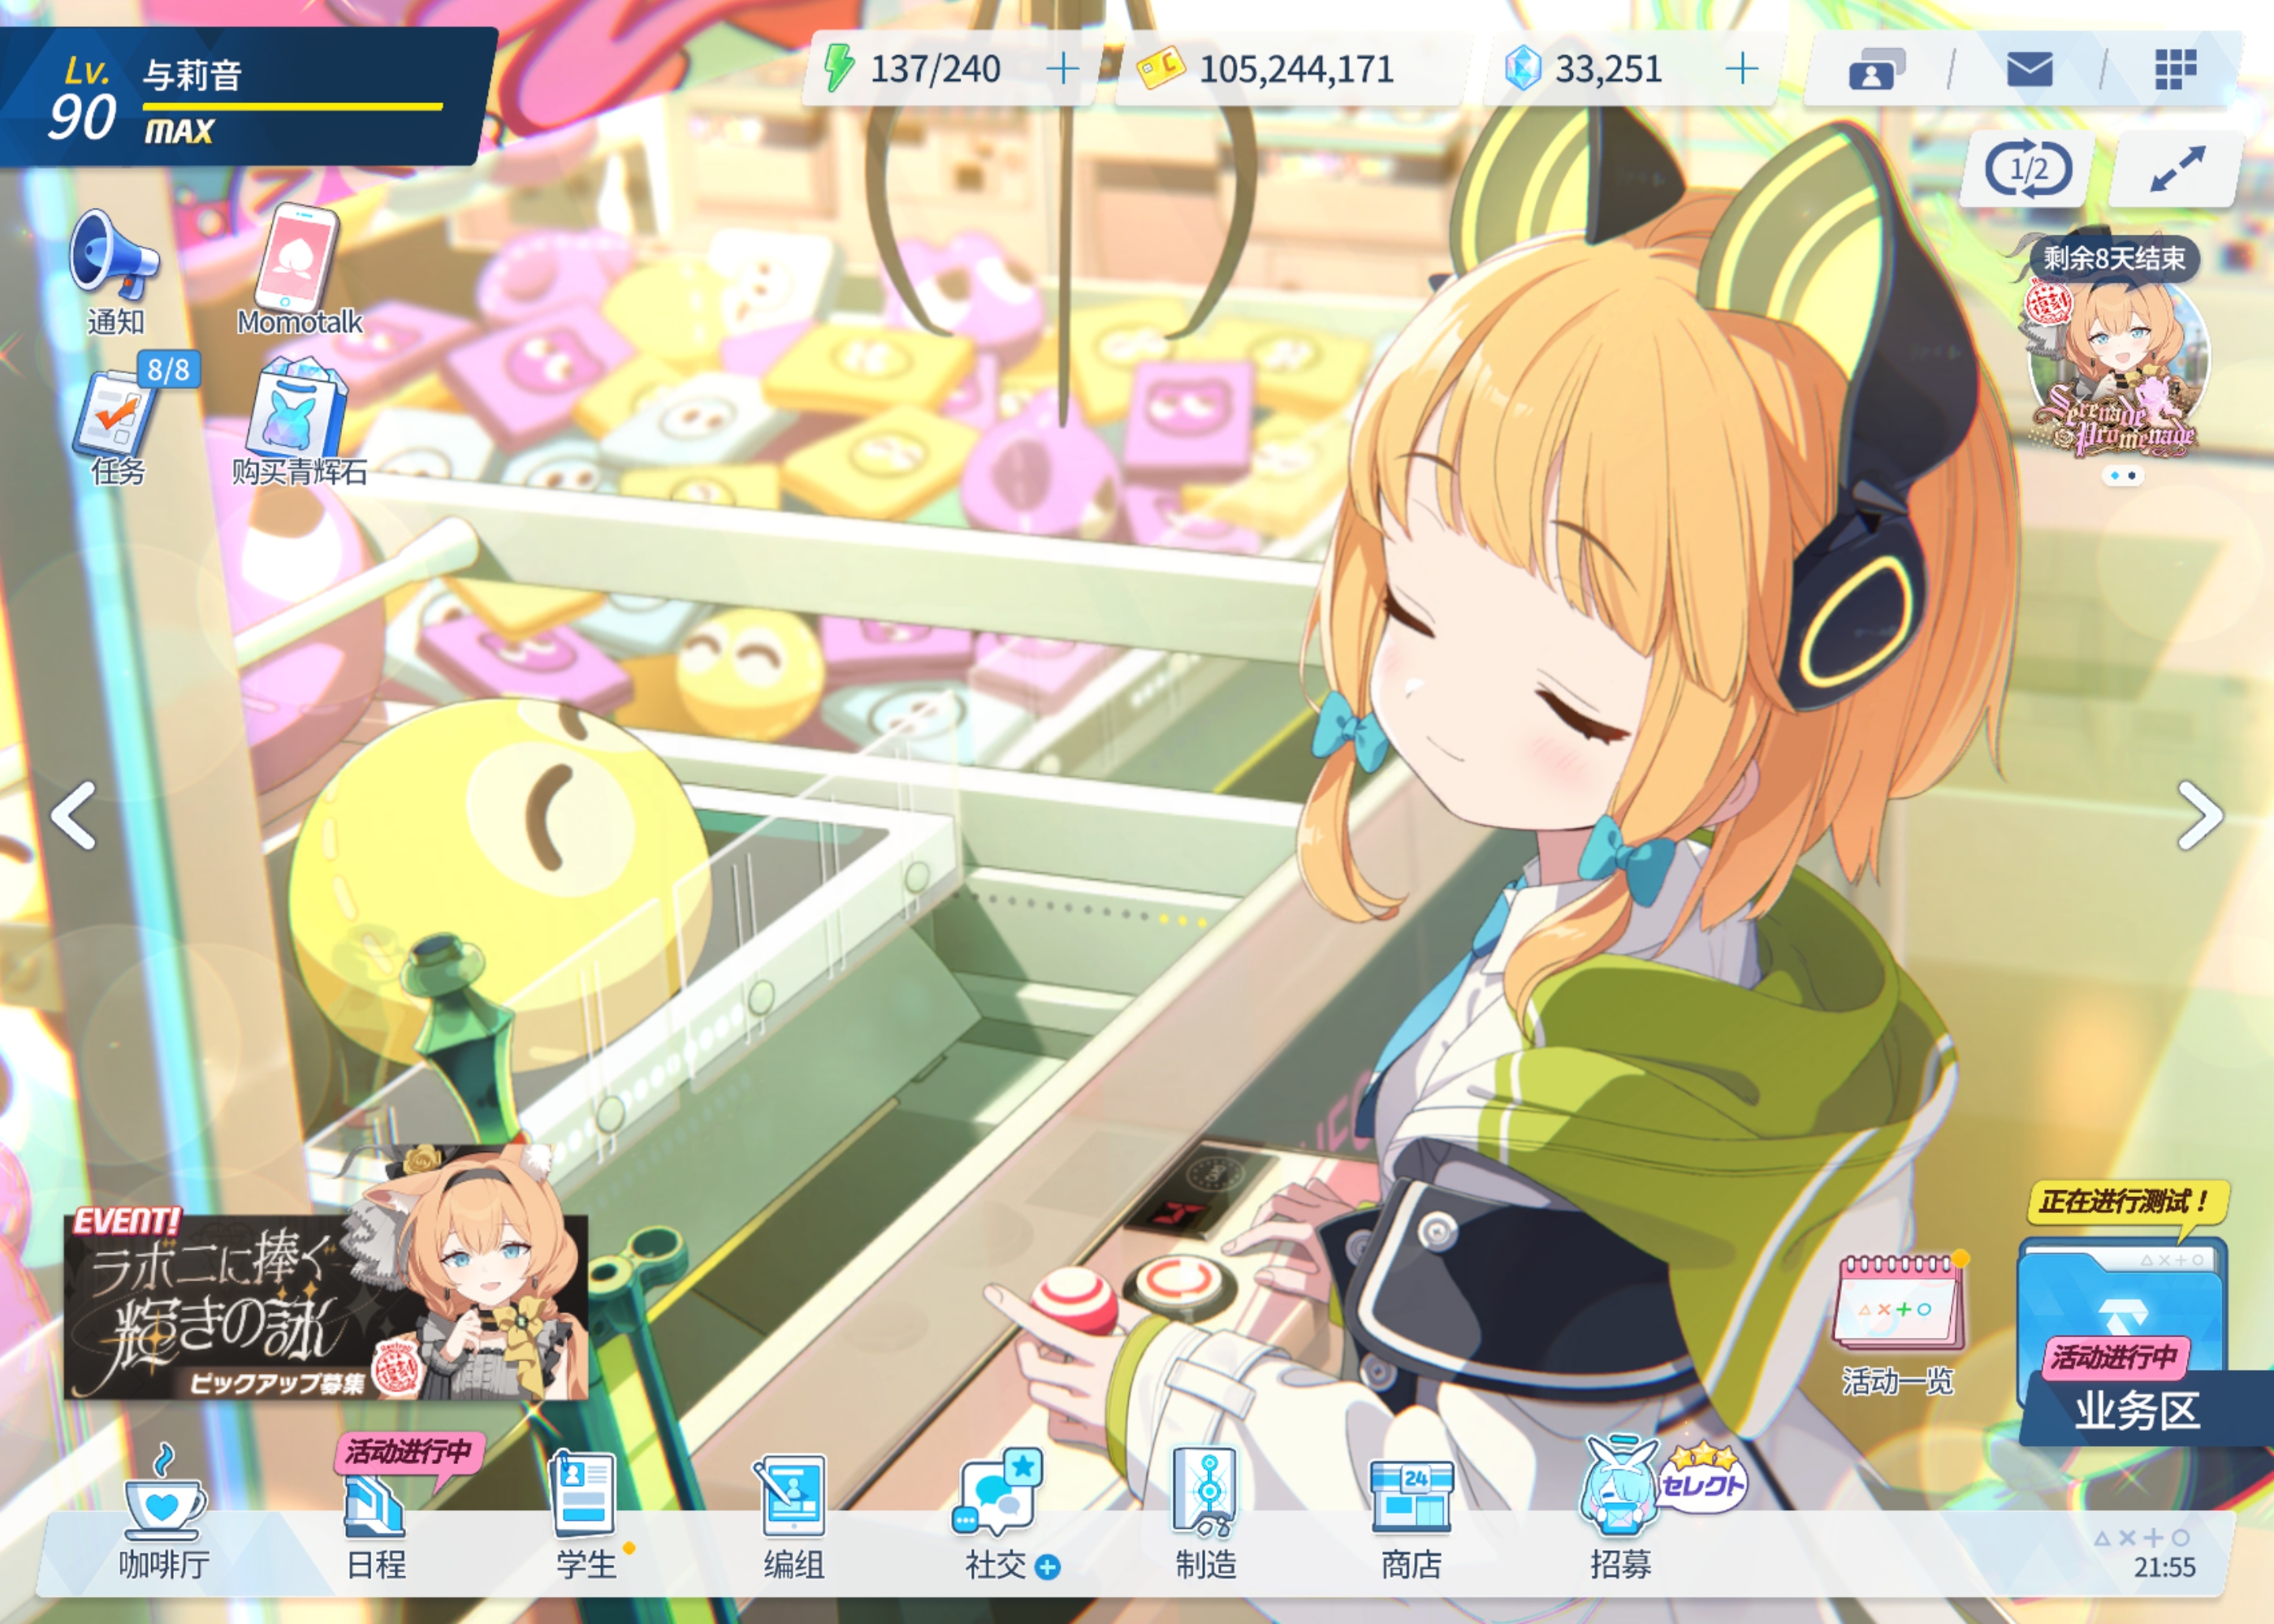Screen dimensions: 2274x1624
Task: Toggle the 1/2 lobby swap button
Action: coord(2028,170)
